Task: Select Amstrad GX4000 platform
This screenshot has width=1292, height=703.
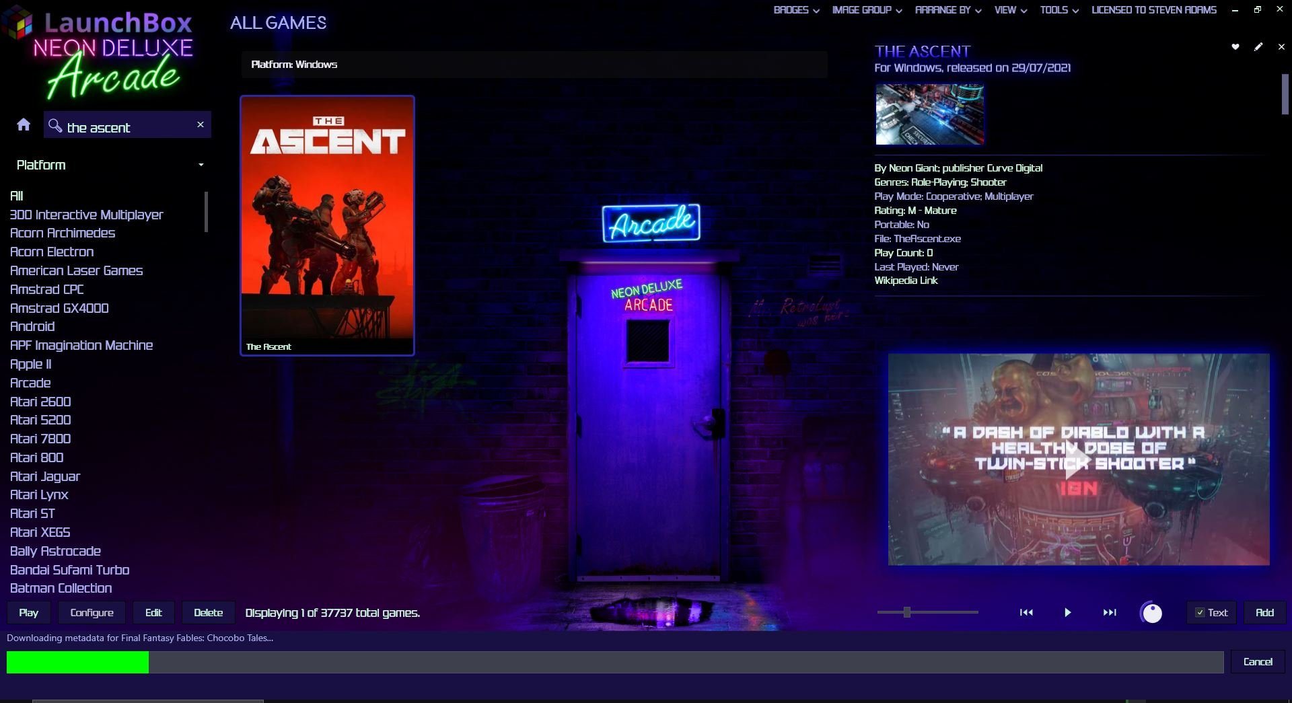Action: [59, 308]
